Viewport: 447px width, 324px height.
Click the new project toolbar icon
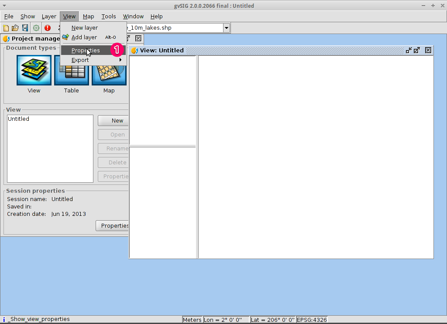pos(6,28)
